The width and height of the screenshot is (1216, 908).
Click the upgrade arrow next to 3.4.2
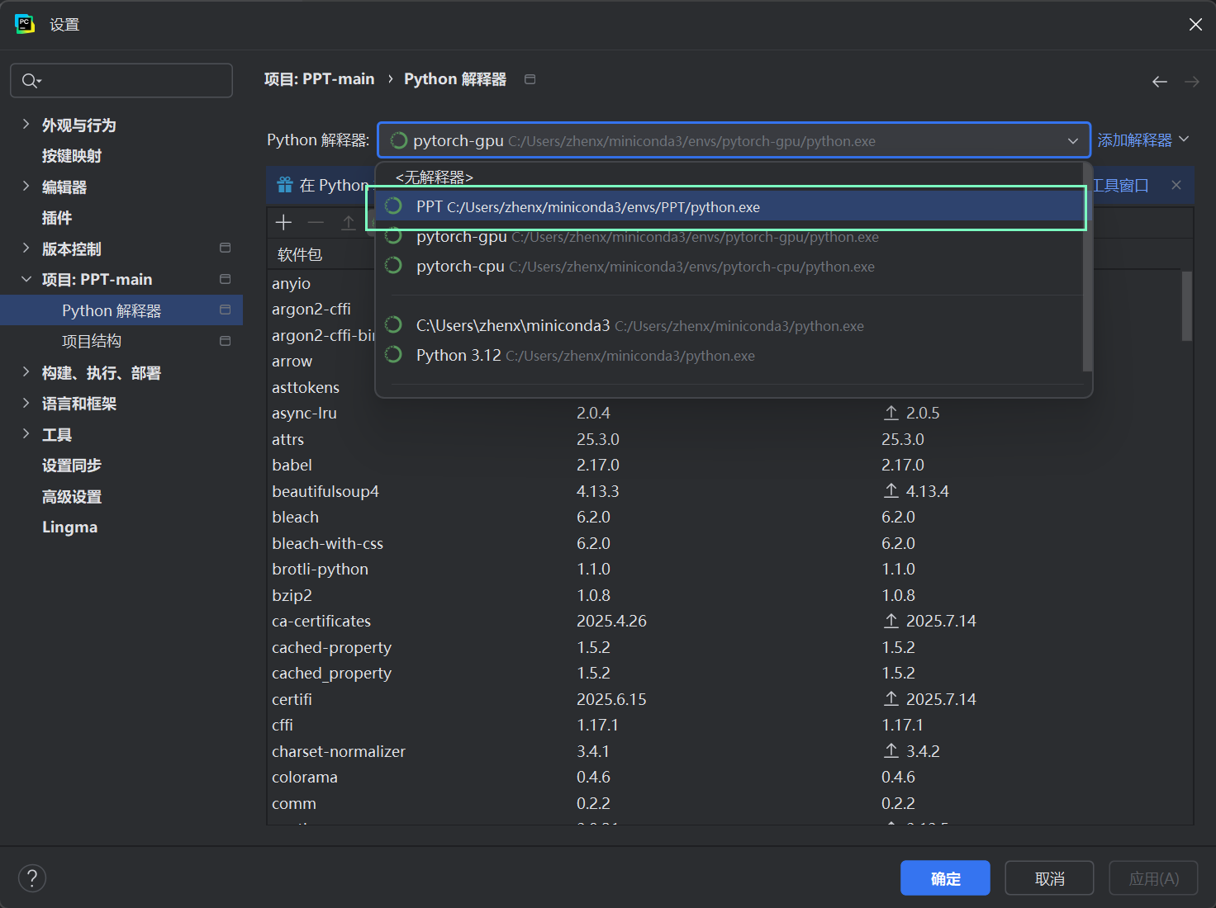pos(891,751)
